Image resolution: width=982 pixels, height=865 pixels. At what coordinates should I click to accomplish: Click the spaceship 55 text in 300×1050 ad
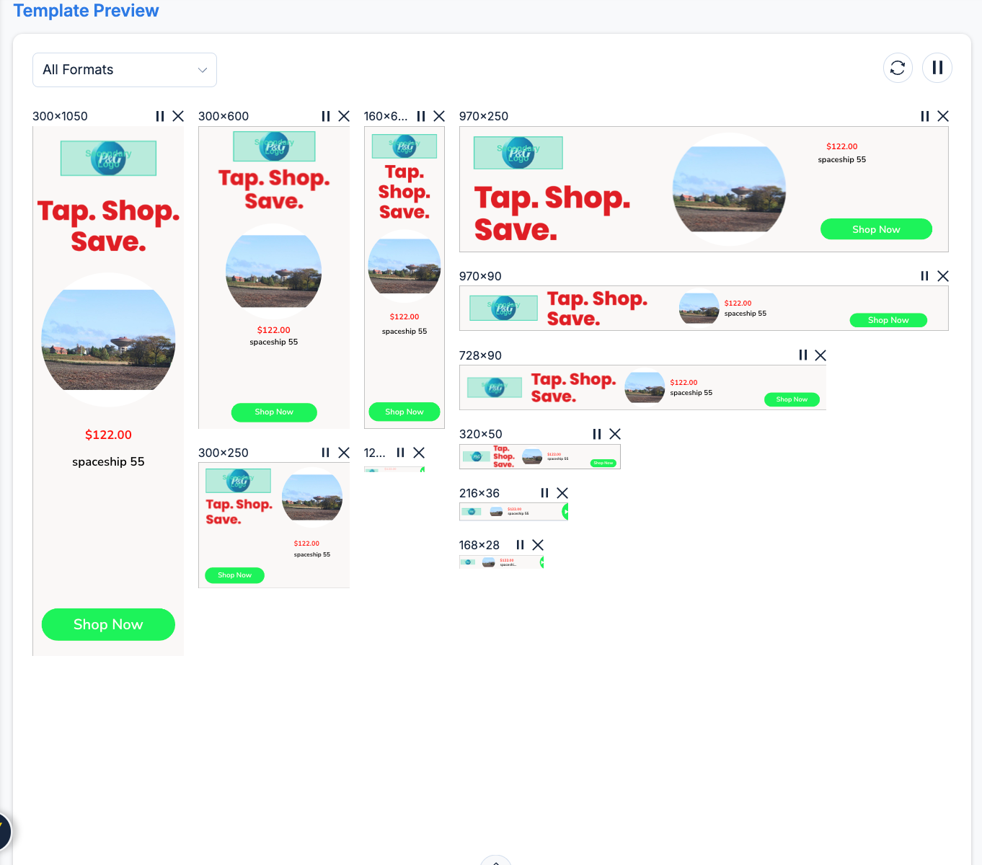click(108, 462)
